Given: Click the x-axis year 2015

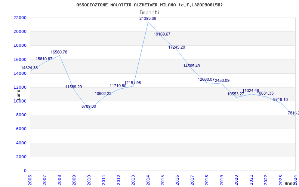Looking at the screenshot, I should (x=163, y=180).
